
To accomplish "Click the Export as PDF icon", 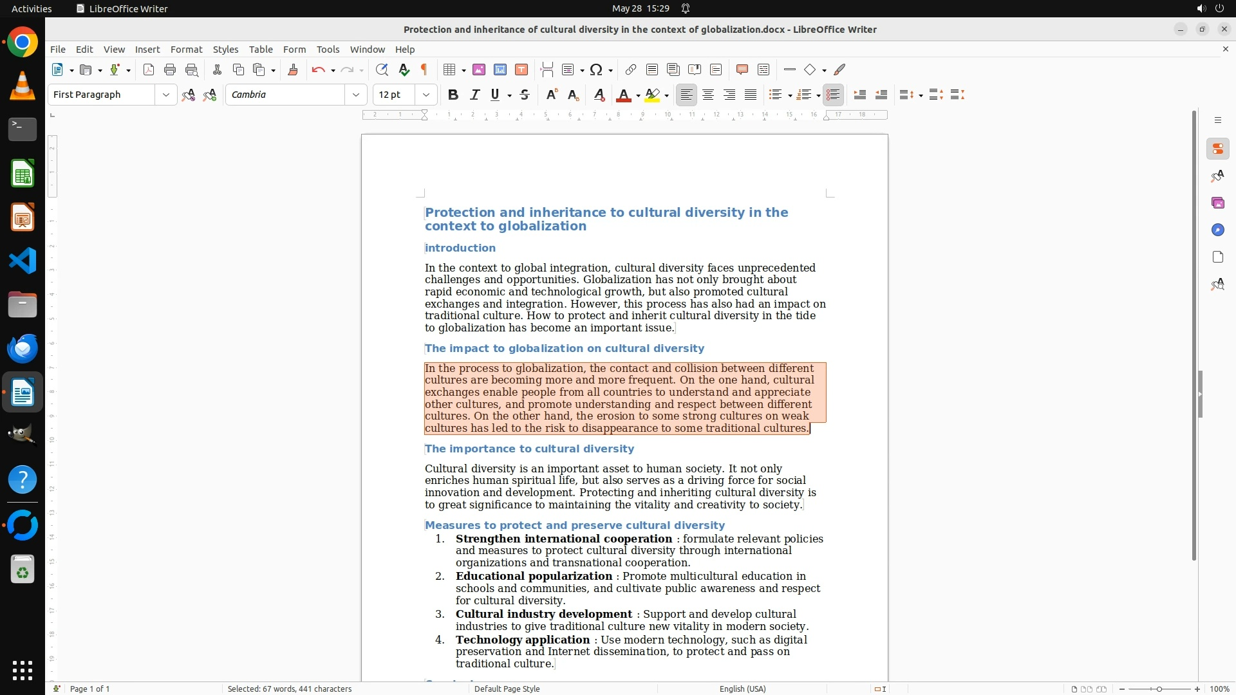I will [149, 69].
